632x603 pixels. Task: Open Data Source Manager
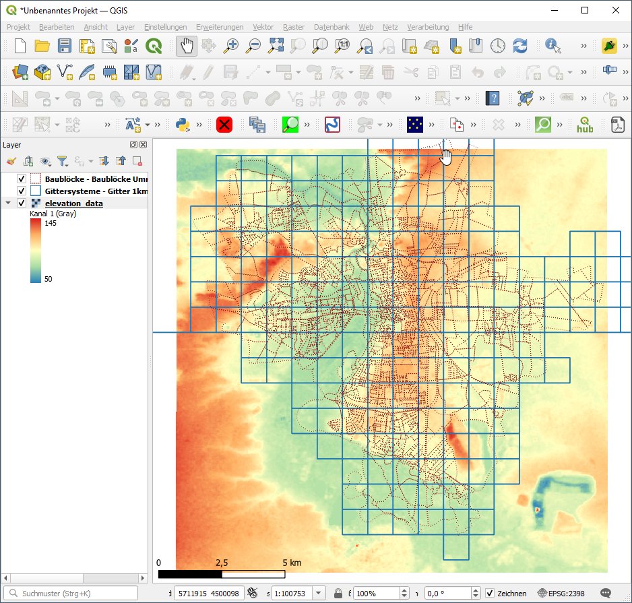[x=20, y=72]
